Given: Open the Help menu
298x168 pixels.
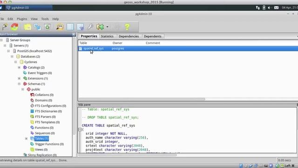Looking at the screenshot, I should pos(55,19).
